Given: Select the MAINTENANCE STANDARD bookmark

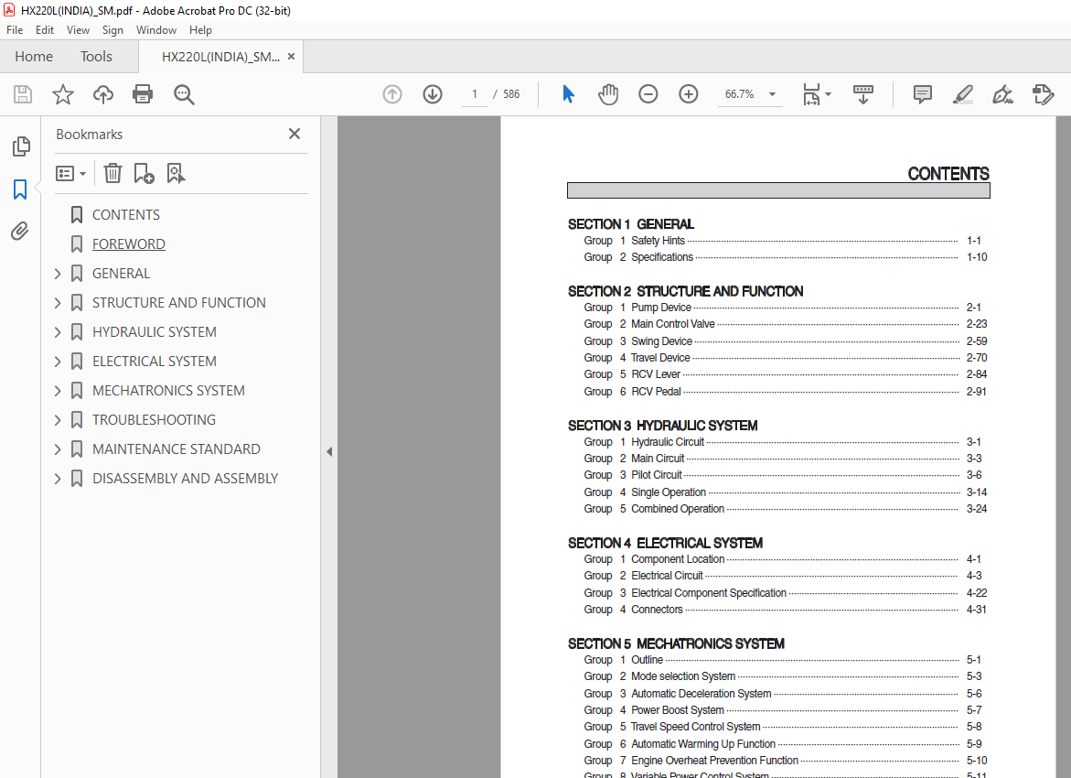Looking at the screenshot, I should click(177, 449).
